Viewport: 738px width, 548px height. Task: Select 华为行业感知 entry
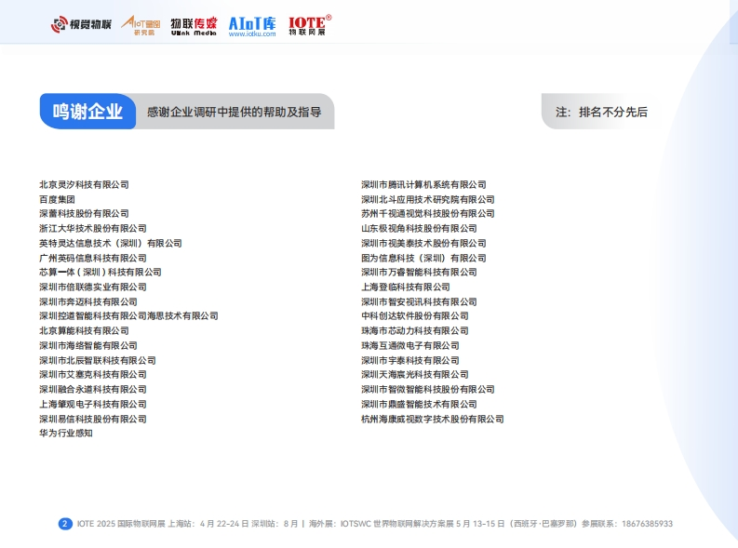coord(66,434)
